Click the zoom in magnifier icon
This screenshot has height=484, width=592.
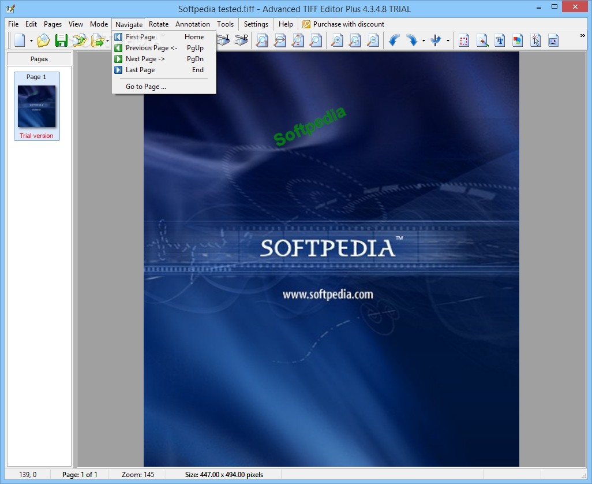tap(337, 40)
